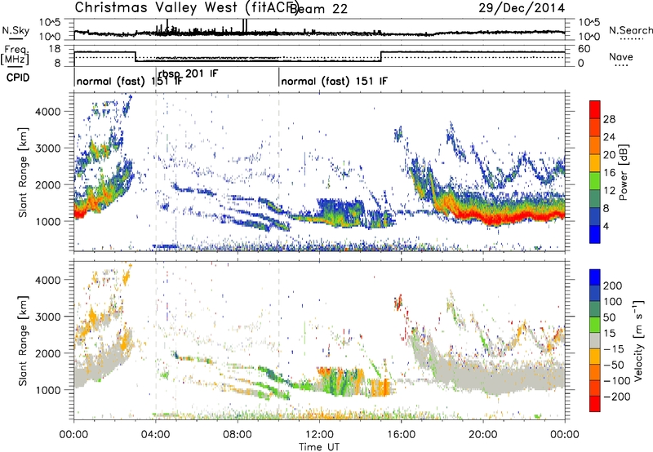Select the rbsp 201 IF mode label

pos(189,73)
